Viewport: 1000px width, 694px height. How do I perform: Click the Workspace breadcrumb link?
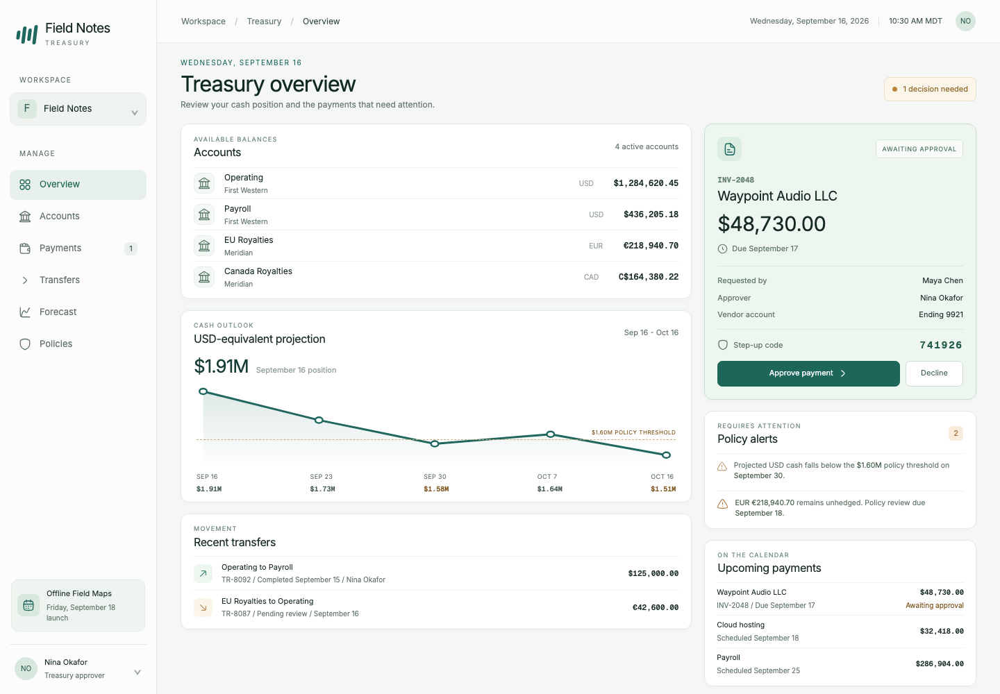[x=203, y=22]
